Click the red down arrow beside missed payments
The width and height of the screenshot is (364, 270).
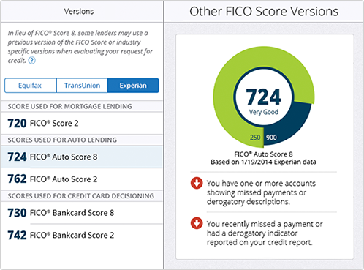tap(197, 183)
